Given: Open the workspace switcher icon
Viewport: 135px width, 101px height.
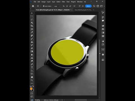Looking at the screenshot, I should (102, 6).
